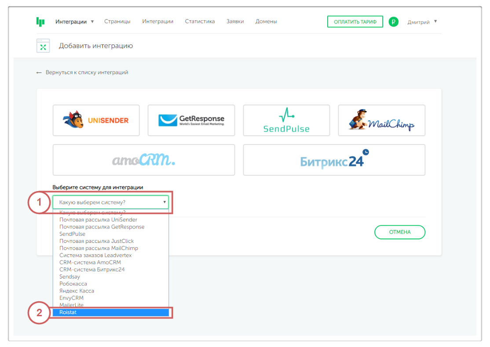Screen dimensions: 490x347
Task: Click the add integration page icon
Action: tap(43, 46)
